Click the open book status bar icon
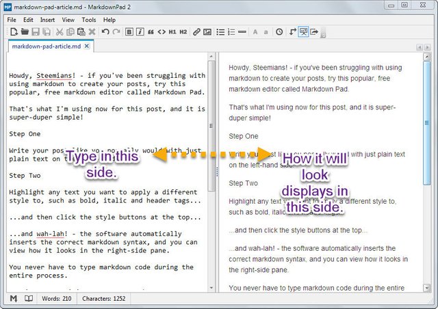Screen dimensions: 438x309 pyautogui.click(x=29, y=299)
